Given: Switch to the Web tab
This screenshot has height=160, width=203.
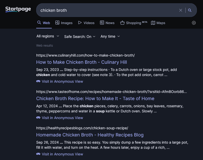Looking at the screenshot, I should pos(44,23).
